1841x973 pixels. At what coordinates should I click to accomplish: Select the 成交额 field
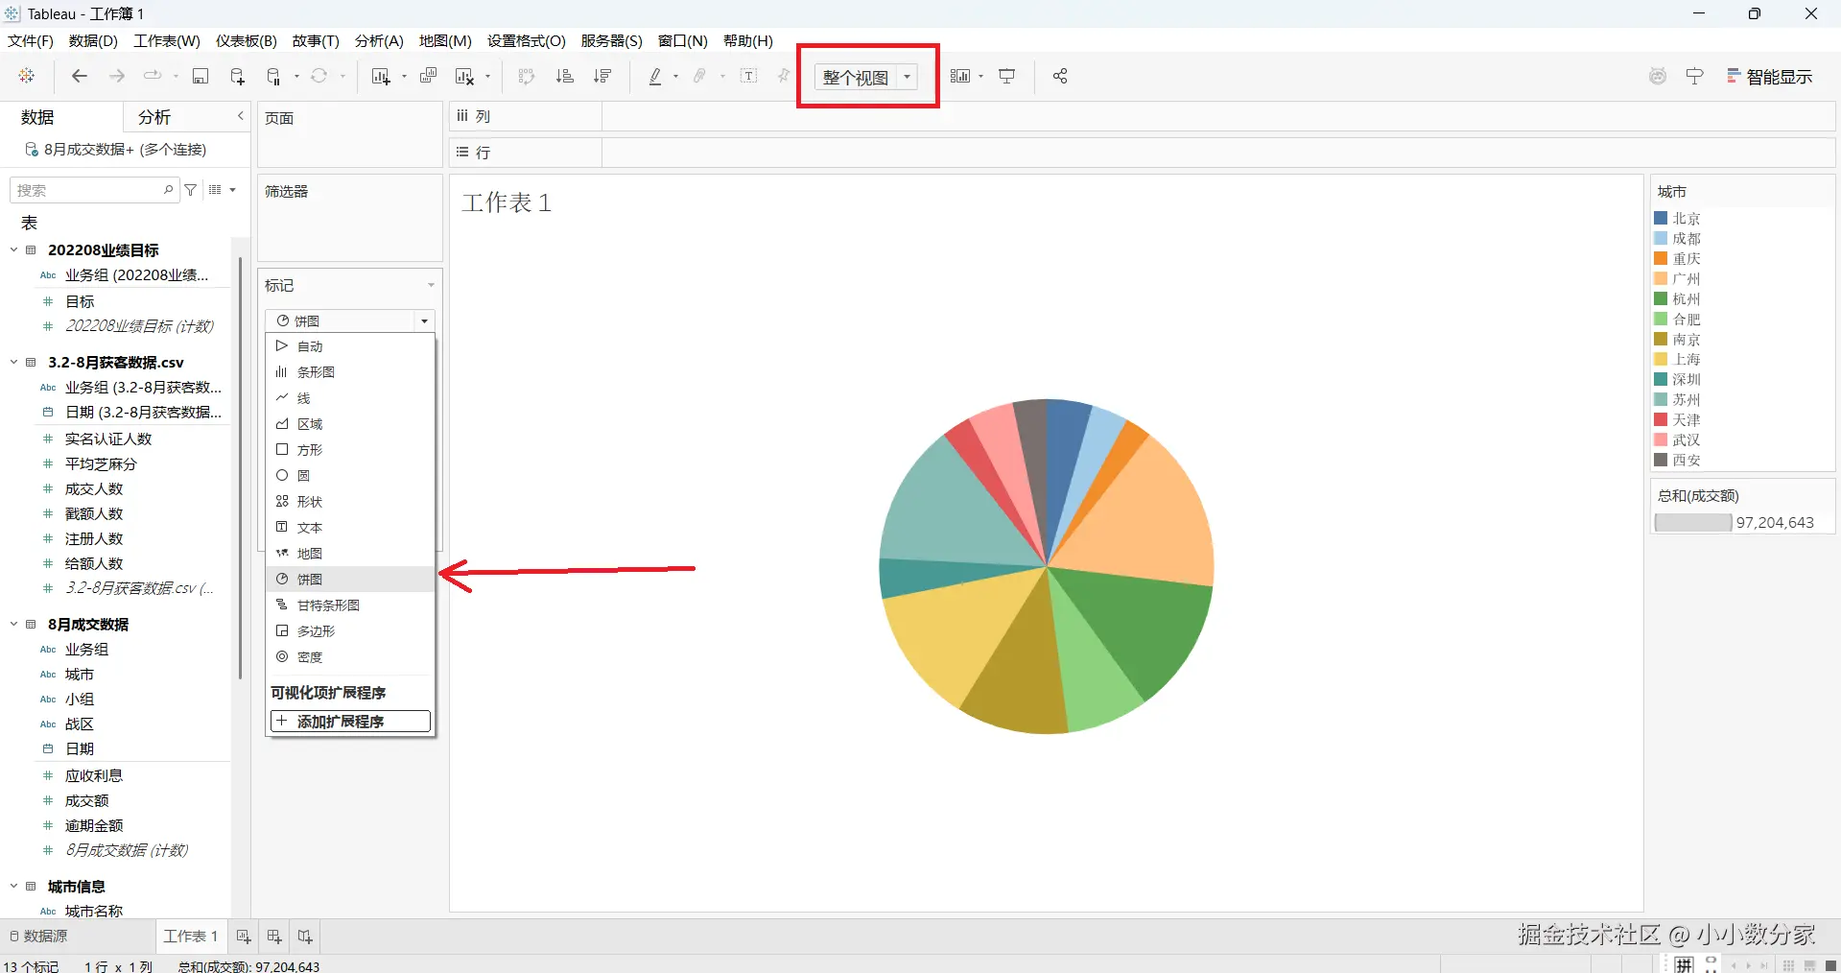(x=87, y=800)
